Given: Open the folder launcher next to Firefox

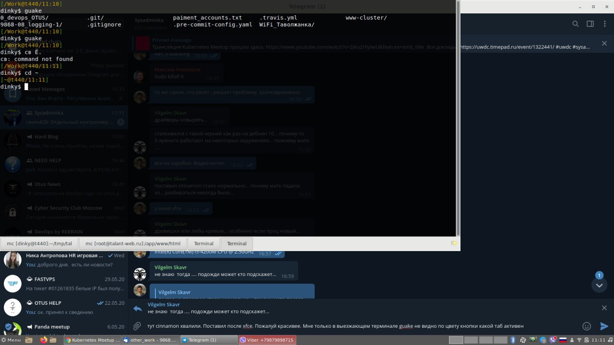Looking at the screenshot, I should click(53, 340).
